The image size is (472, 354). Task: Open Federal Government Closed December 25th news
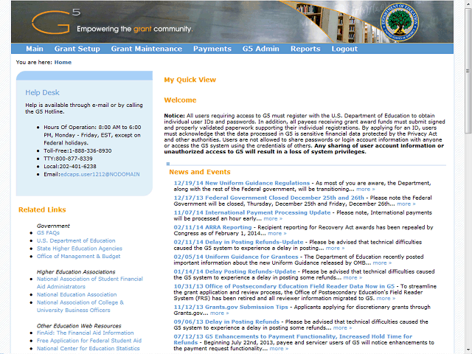pyautogui.click(x=268, y=198)
